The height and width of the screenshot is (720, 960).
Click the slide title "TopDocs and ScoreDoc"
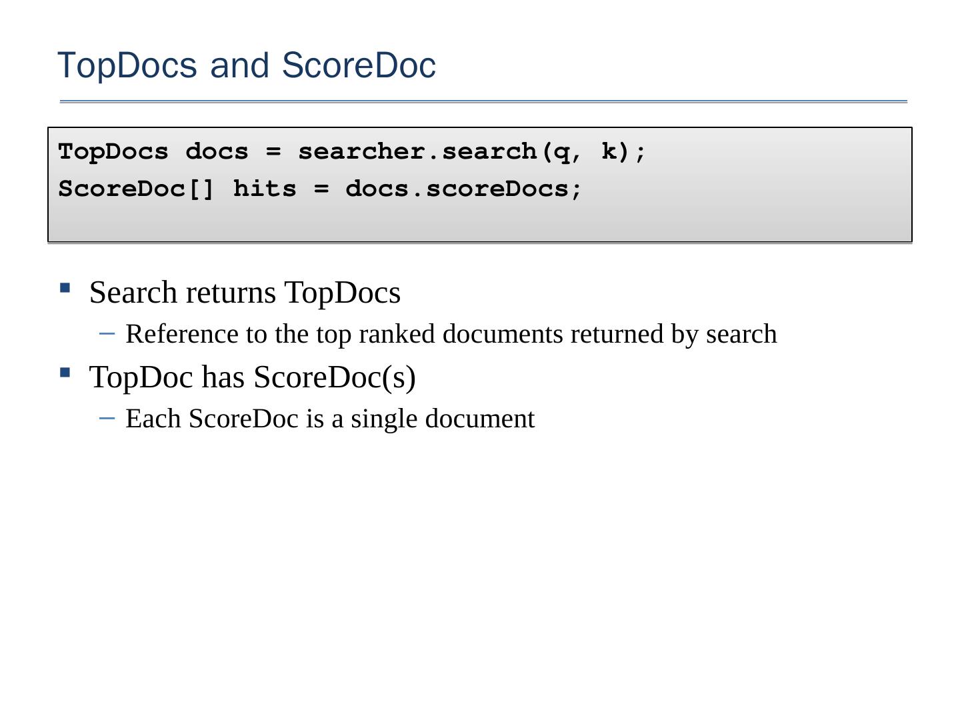[247, 65]
